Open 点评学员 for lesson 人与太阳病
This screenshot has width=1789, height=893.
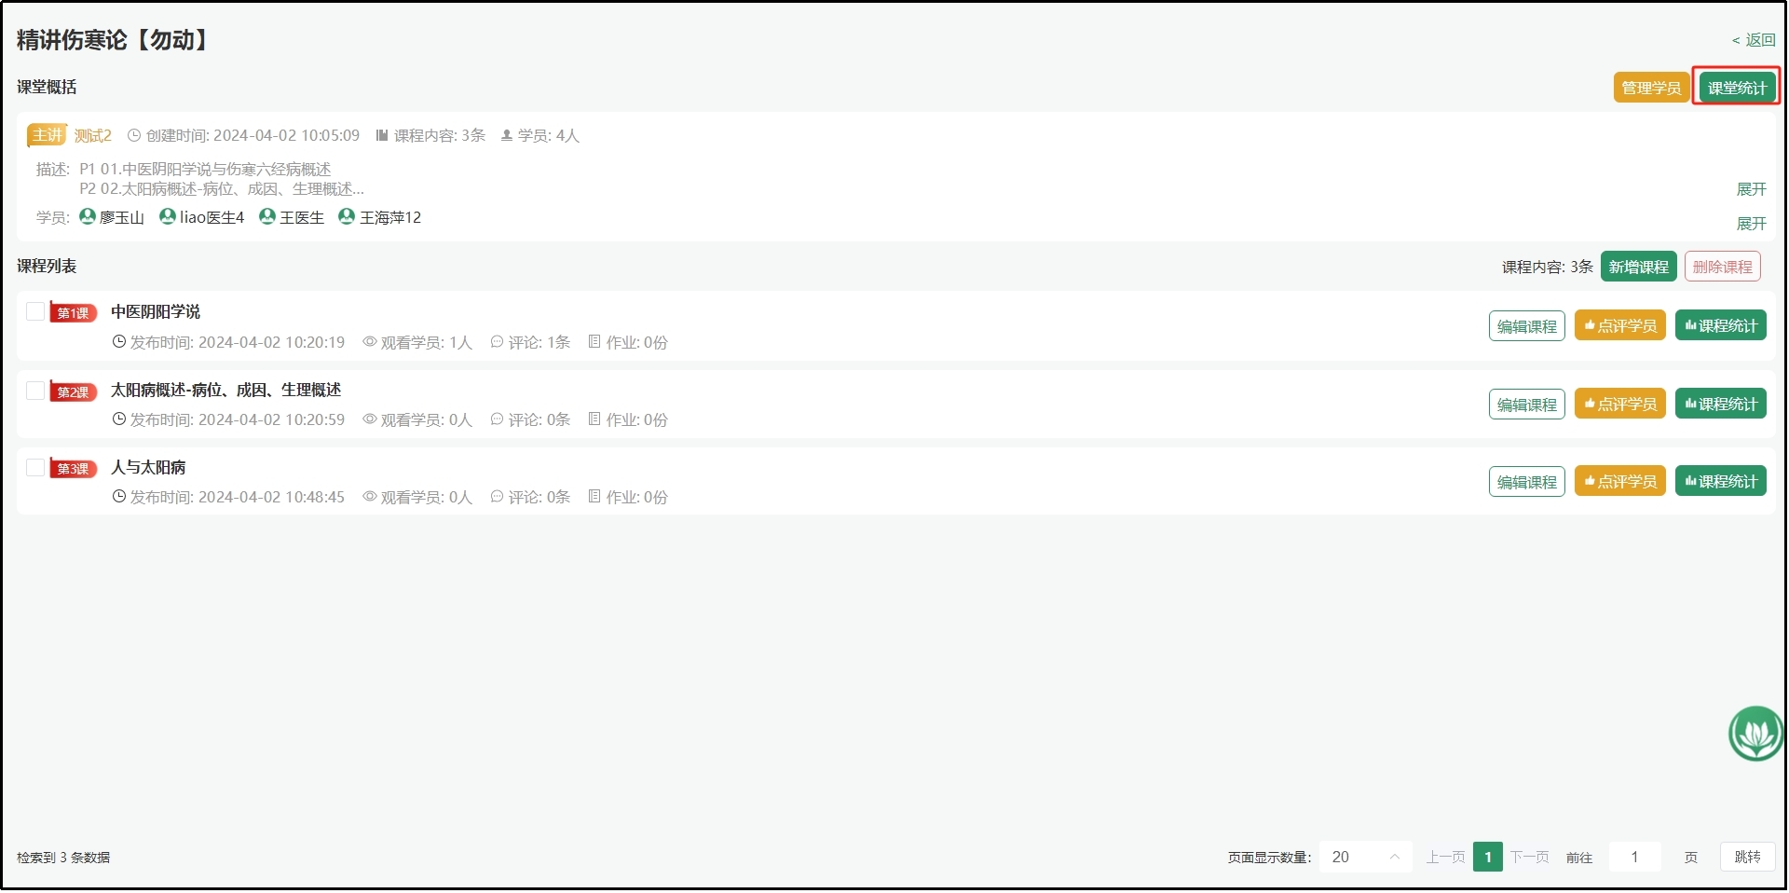(x=1619, y=482)
